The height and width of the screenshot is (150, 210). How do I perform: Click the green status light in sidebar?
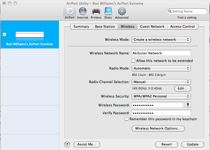4,34
